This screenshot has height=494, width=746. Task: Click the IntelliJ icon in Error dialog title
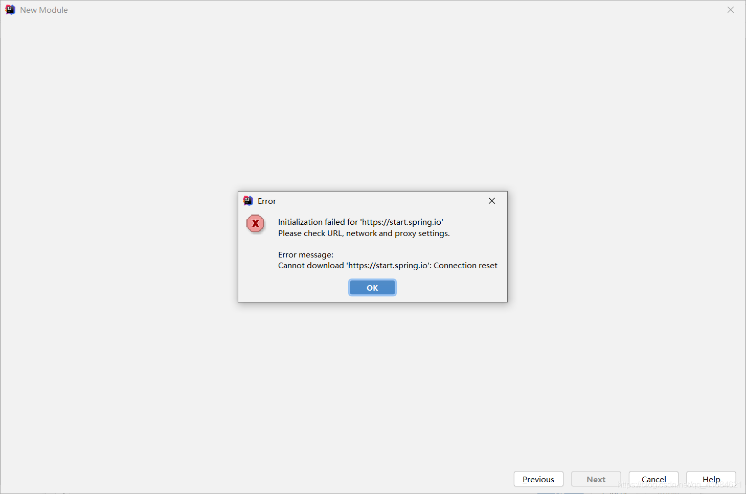click(248, 201)
